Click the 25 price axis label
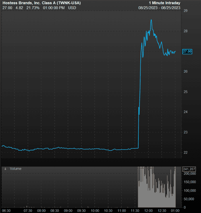Viewport: 201px width, 213px height. point(185,92)
